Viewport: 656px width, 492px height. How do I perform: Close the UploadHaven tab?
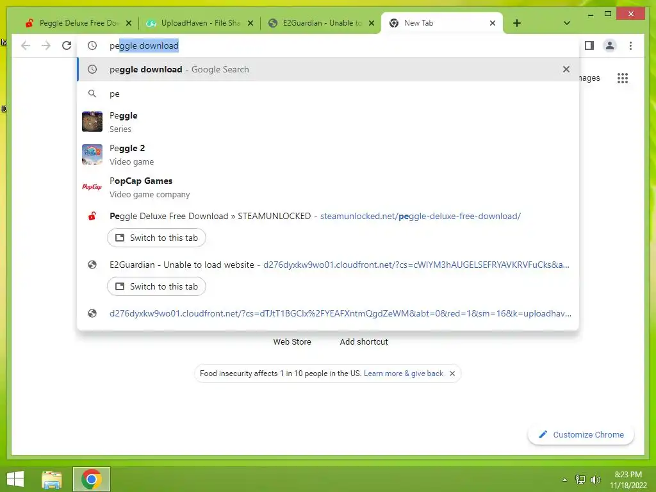[x=250, y=24]
